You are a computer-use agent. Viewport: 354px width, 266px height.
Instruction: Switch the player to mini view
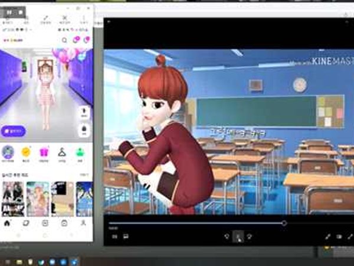pos(339,236)
